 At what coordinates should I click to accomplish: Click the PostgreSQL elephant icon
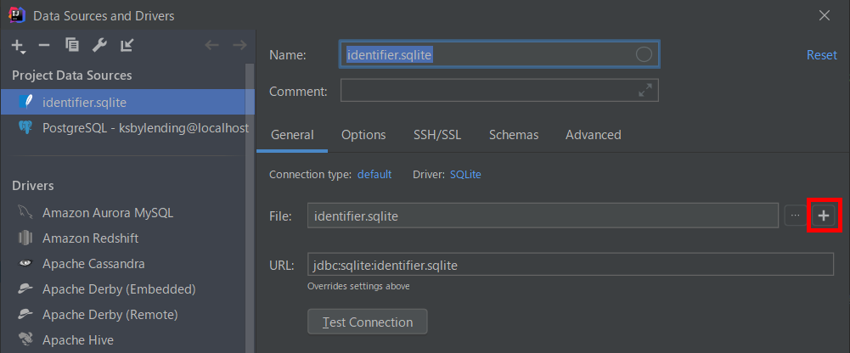25,128
